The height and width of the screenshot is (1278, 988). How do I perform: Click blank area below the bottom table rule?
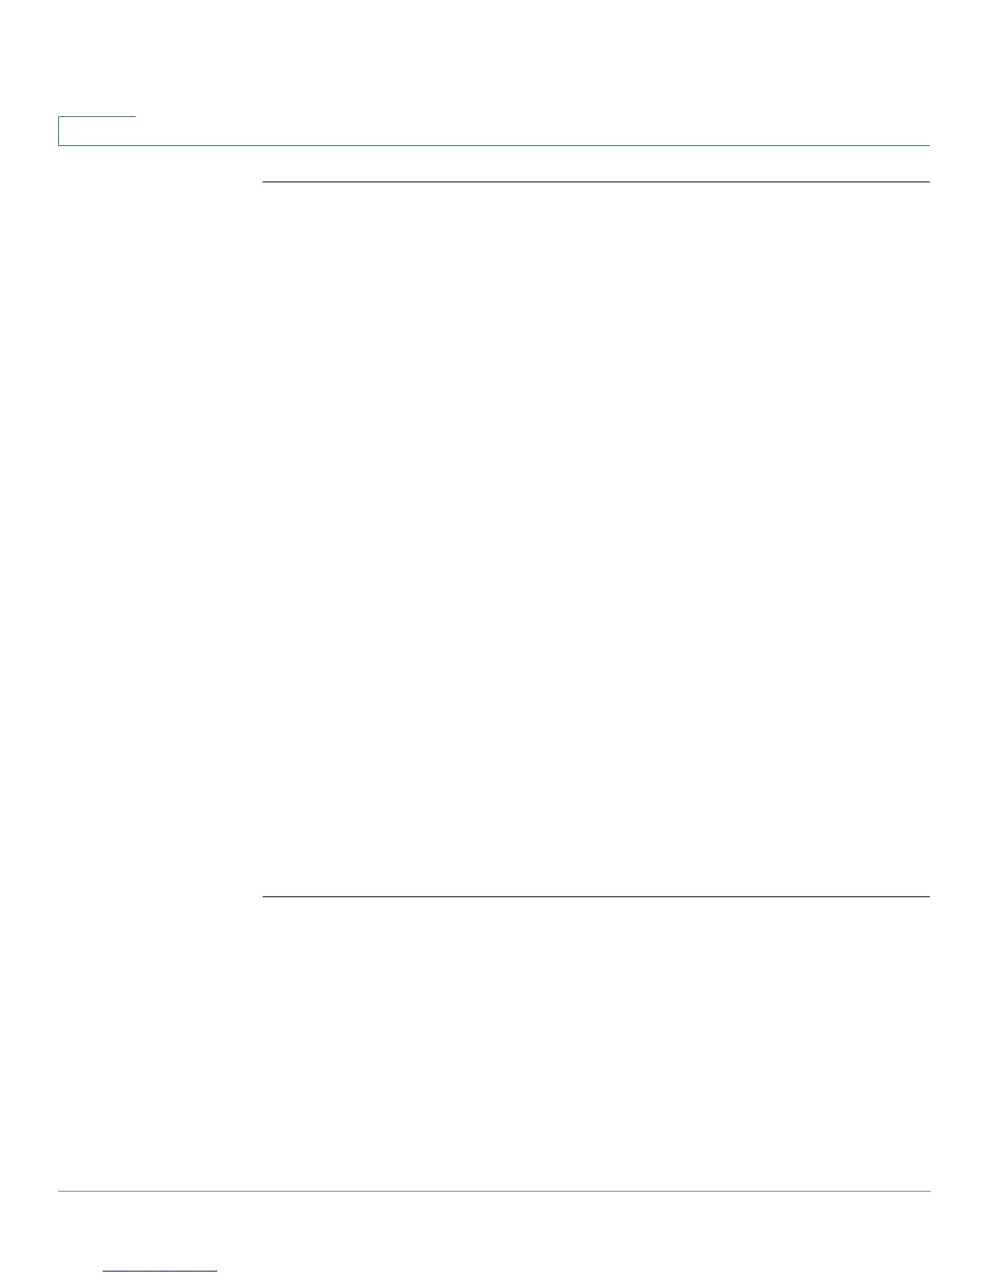tap(596, 1042)
